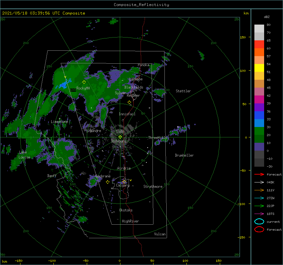Click the RockyMH label

coord(83,88)
